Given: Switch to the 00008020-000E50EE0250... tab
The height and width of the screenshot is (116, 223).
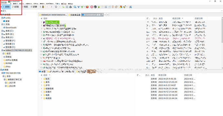Looking at the screenshot, I should pyautogui.click(x=53, y=15).
